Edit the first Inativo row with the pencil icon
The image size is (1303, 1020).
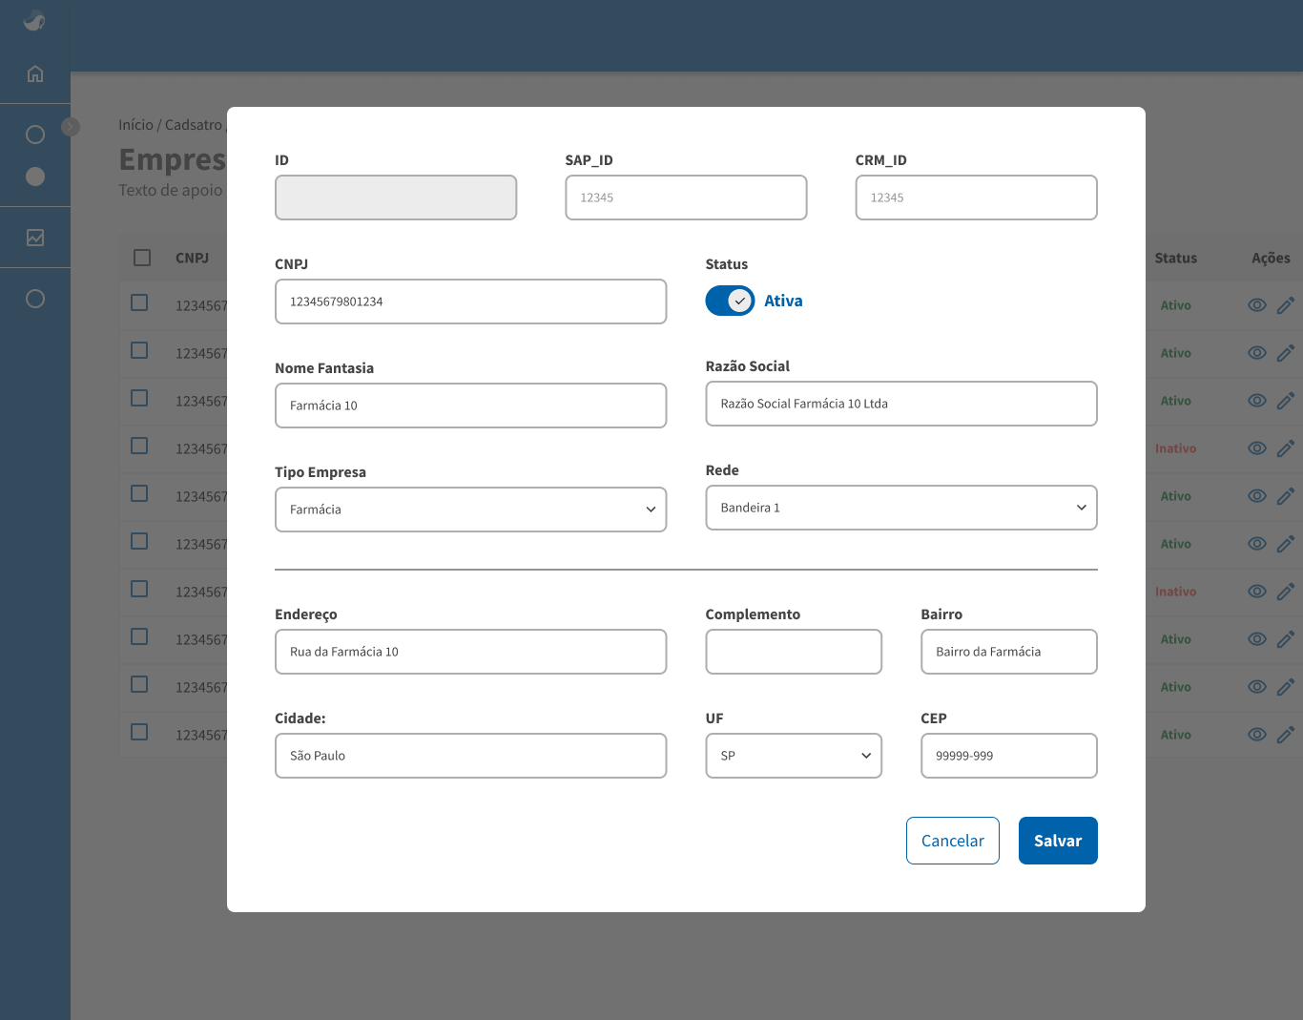pyautogui.click(x=1286, y=448)
